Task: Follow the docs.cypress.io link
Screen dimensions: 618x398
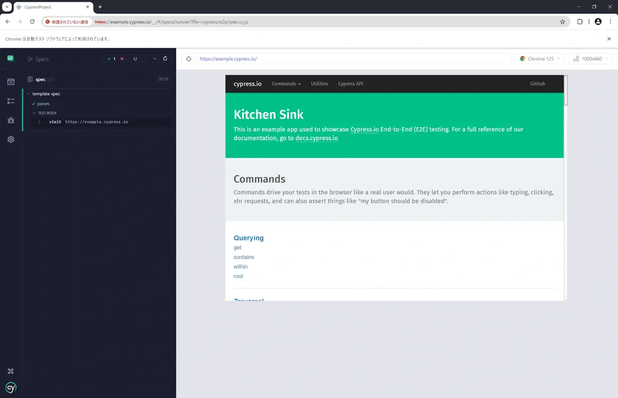Action: (316, 138)
